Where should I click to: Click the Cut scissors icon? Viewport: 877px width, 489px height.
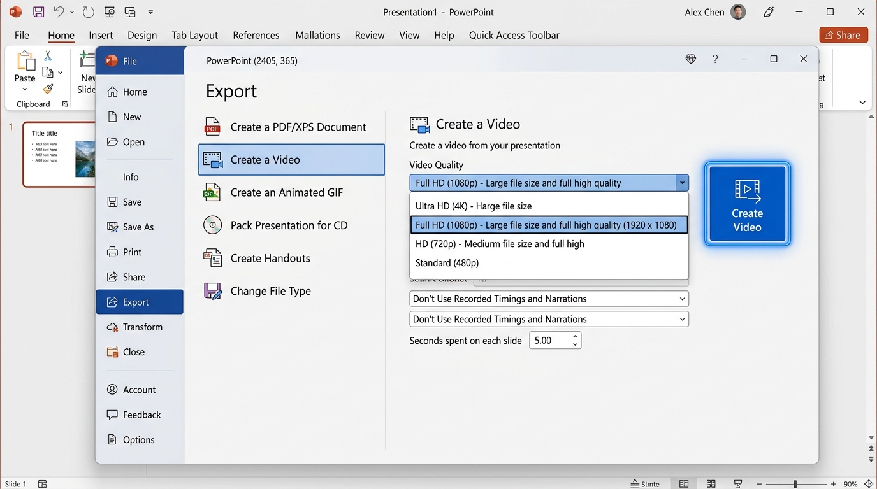click(48, 57)
